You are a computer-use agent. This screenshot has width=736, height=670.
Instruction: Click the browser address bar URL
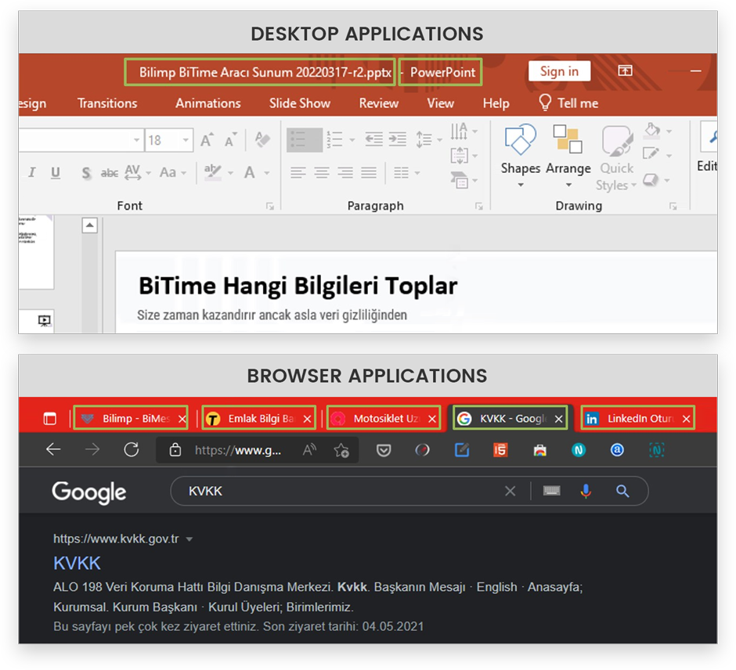[x=237, y=450]
